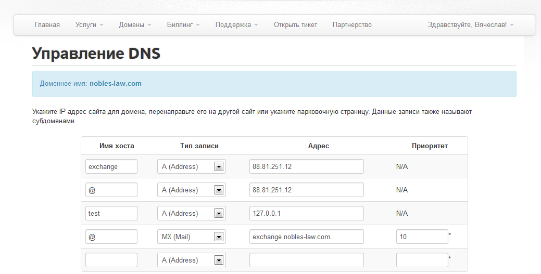Image resolution: width=541 pixels, height=274 pixels.
Task: Expand the Услуги dropdown menu
Action: tap(89, 24)
